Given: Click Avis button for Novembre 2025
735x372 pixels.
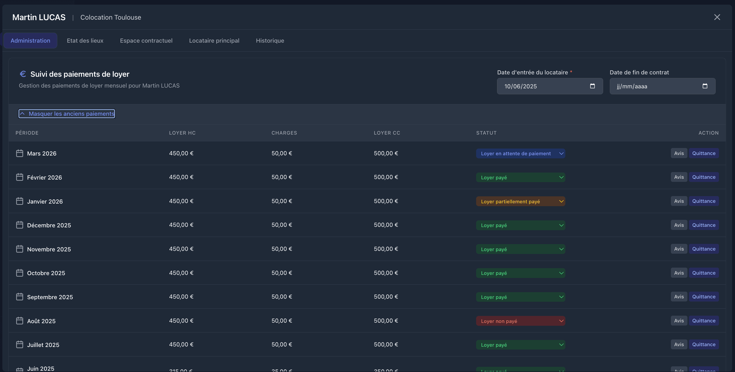Looking at the screenshot, I should [679, 249].
